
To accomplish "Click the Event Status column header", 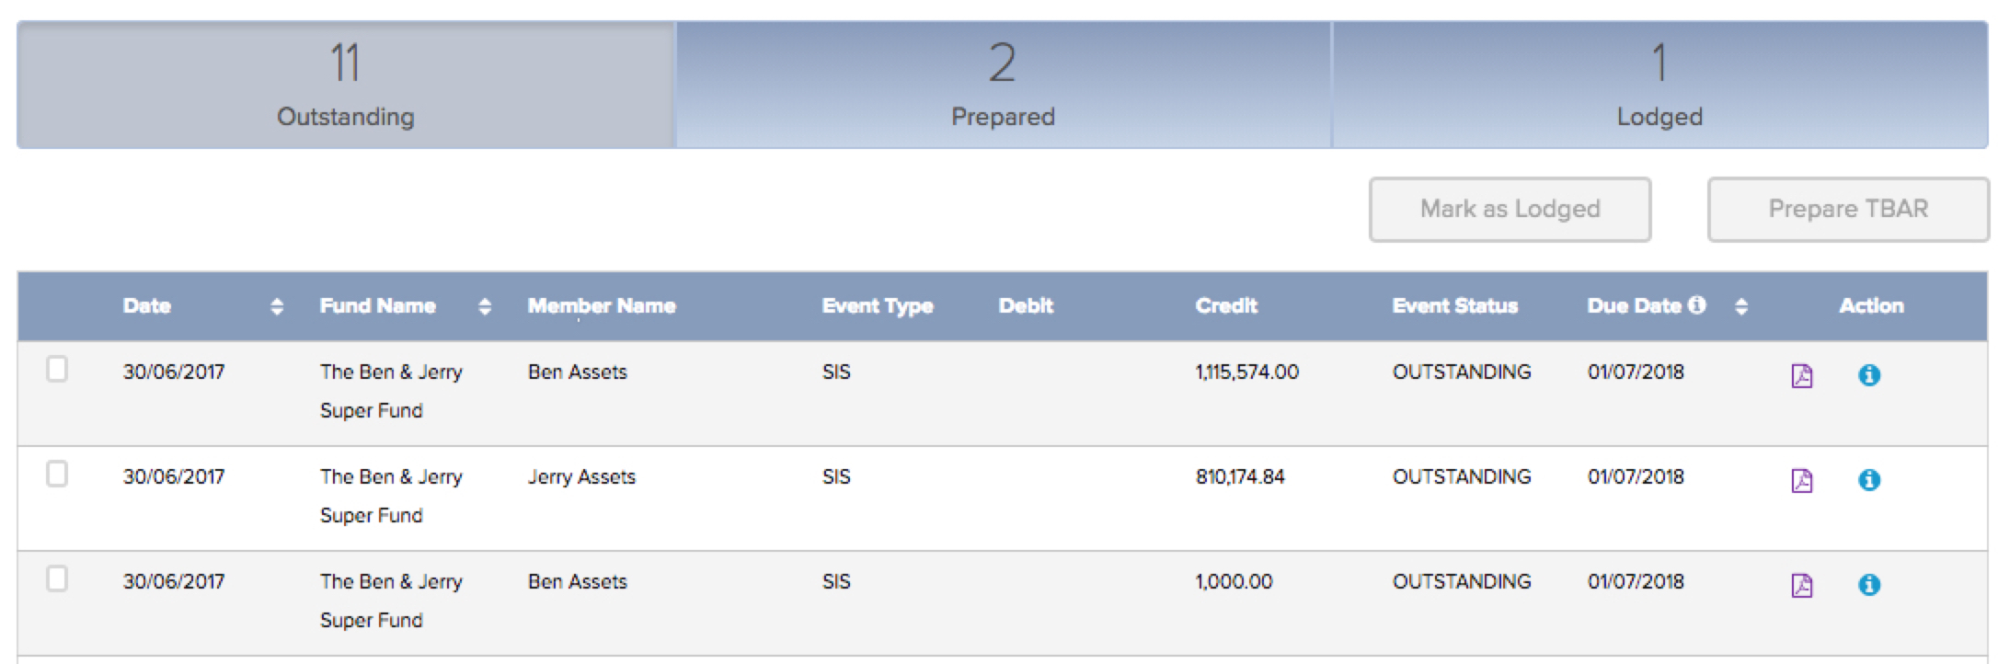I will point(1454,306).
